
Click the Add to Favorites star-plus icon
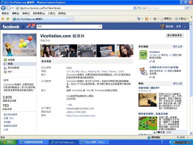(8, 19)
